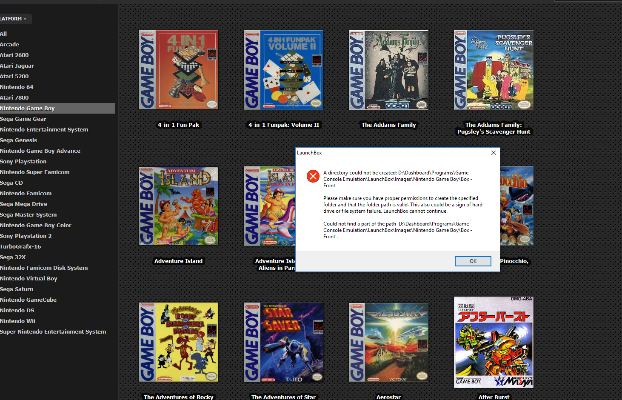The width and height of the screenshot is (622, 400).
Task: Click Aerostar box art
Action: (x=388, y=342)
